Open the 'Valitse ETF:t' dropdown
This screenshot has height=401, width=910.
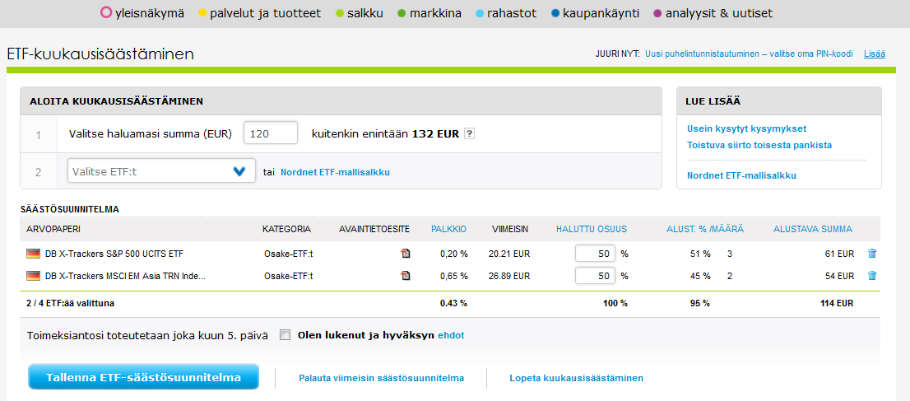161,171
